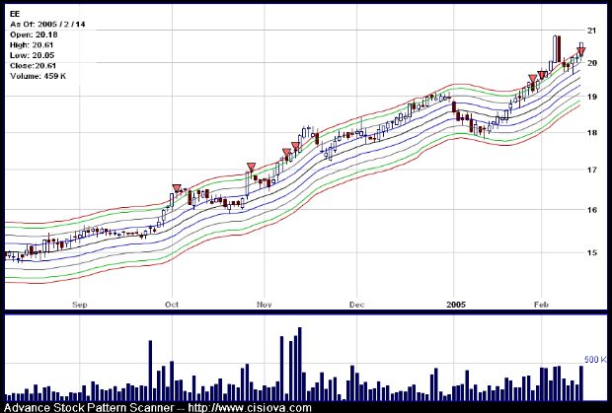Click the Feb month label

pos(541,305)
